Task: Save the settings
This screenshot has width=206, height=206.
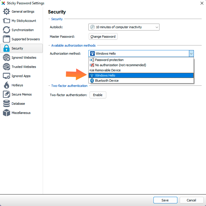Action: (x=165, y=200)
